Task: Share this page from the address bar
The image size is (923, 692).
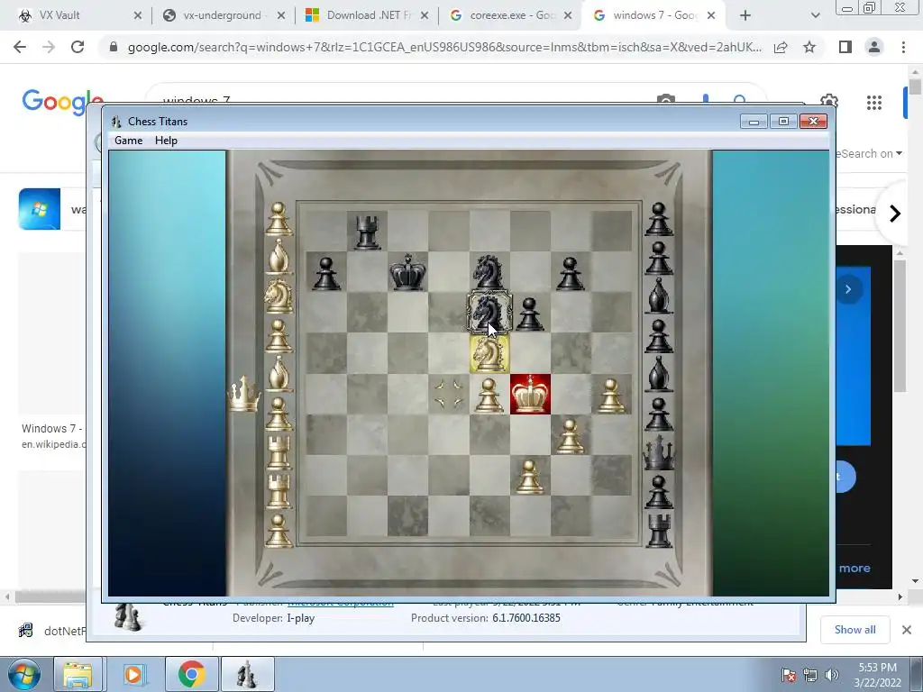Action: [781, 47]
